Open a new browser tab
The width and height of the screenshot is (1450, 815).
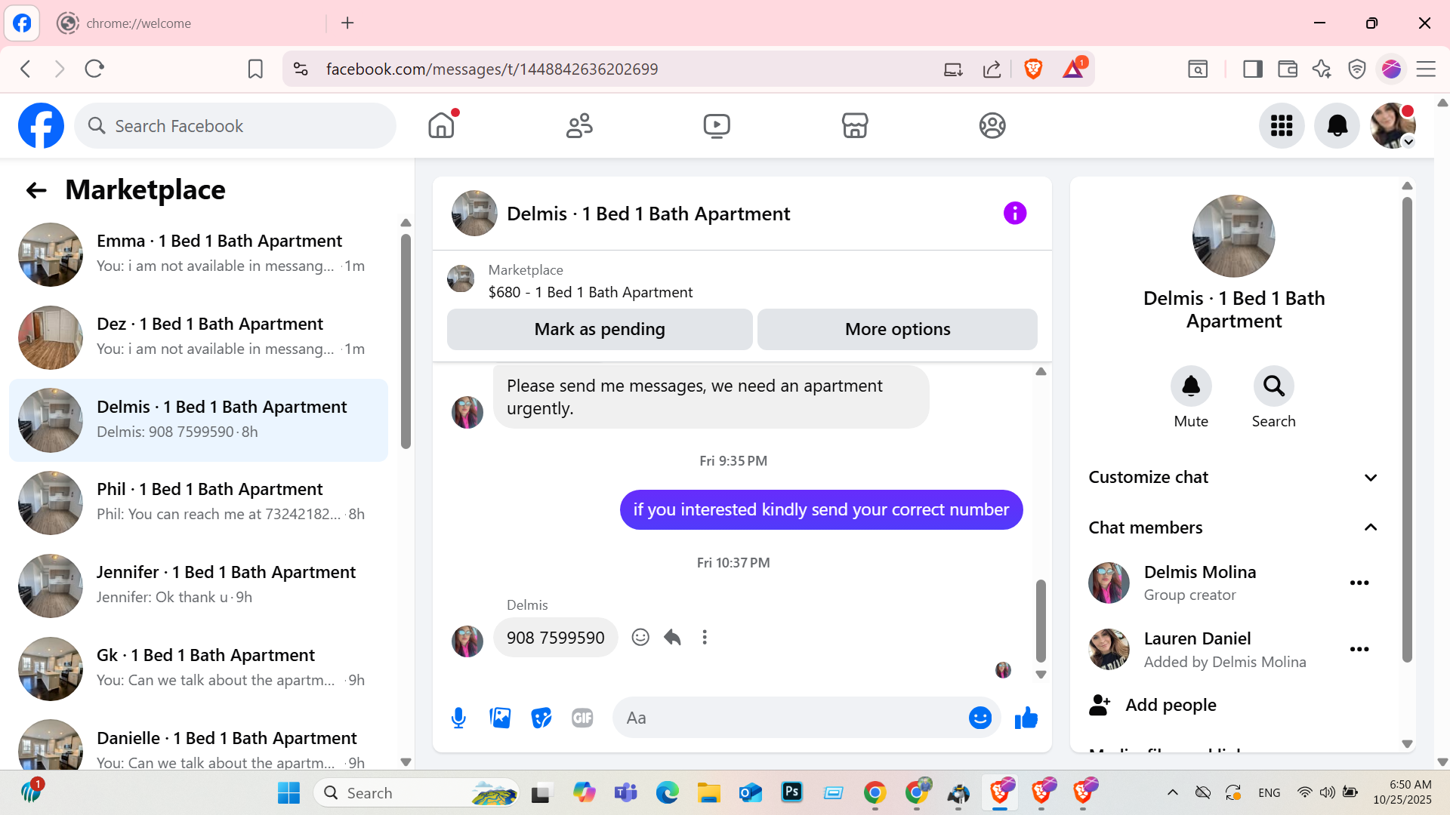point(347,23)
